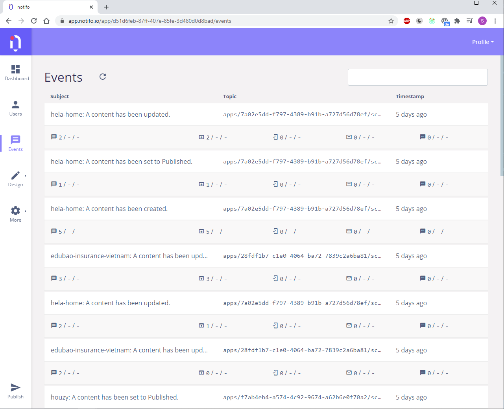Open the Adblock Plus extension

407,21
